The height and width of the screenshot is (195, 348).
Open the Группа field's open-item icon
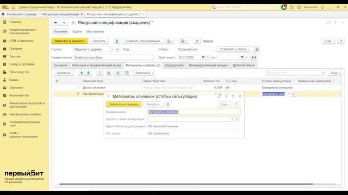tap(118, 49)
